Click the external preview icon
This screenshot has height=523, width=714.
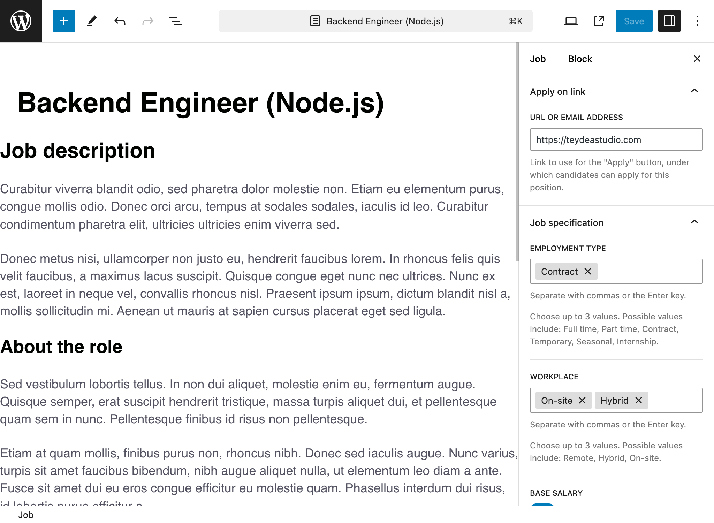pyautogui.click(x=599, y=21)
